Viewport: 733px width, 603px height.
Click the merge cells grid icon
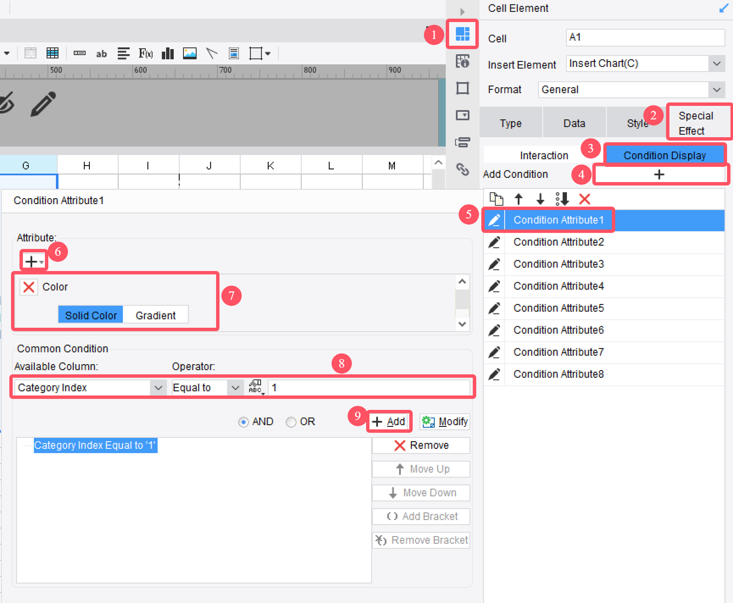click(x=53, y=53)
